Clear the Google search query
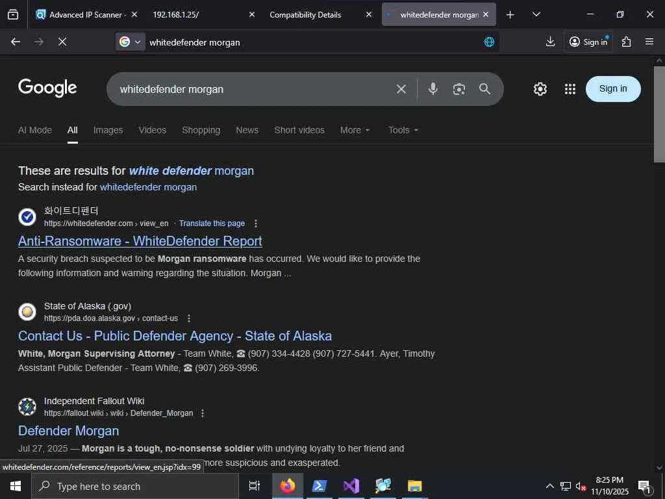665x499 pixels. point(401,88)
